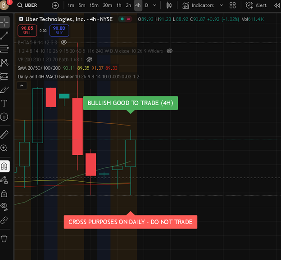Click the SMA value 90.11
This screenshot has width=281, height=260.
69,68
